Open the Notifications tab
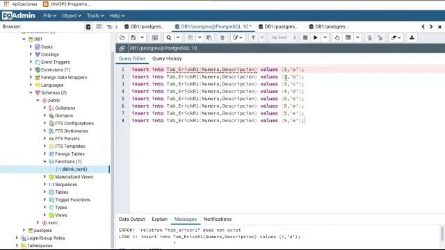Image resolution: width=445 pixels, height=250 pixels. [x=218, y=219]
